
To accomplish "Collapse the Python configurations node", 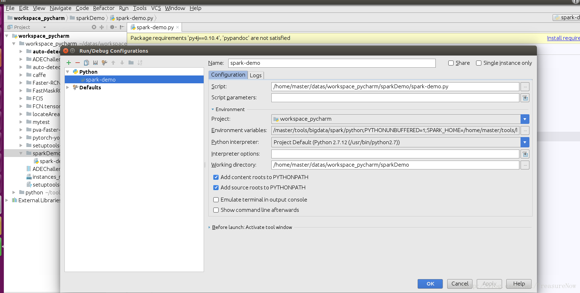I will 68,72.
